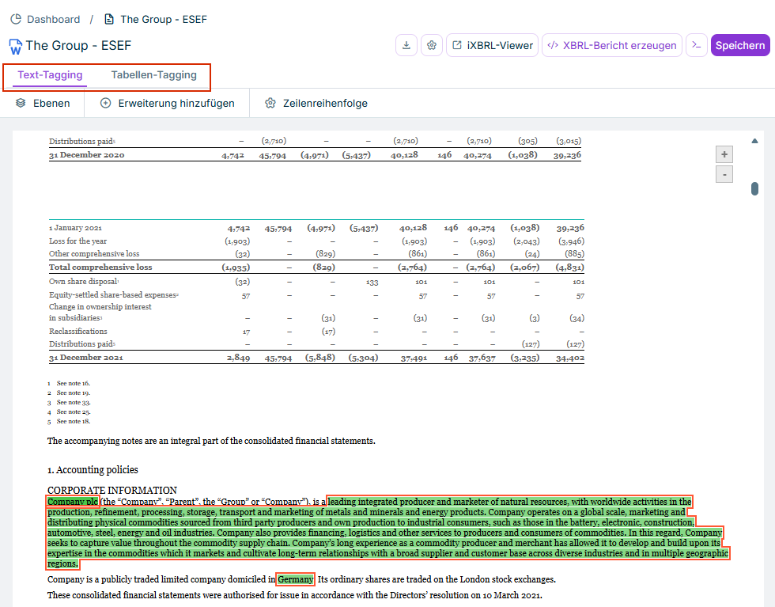Select the Text-Tagging tab
This screenshot has height=607, width=775.
(x=51, y=75)
